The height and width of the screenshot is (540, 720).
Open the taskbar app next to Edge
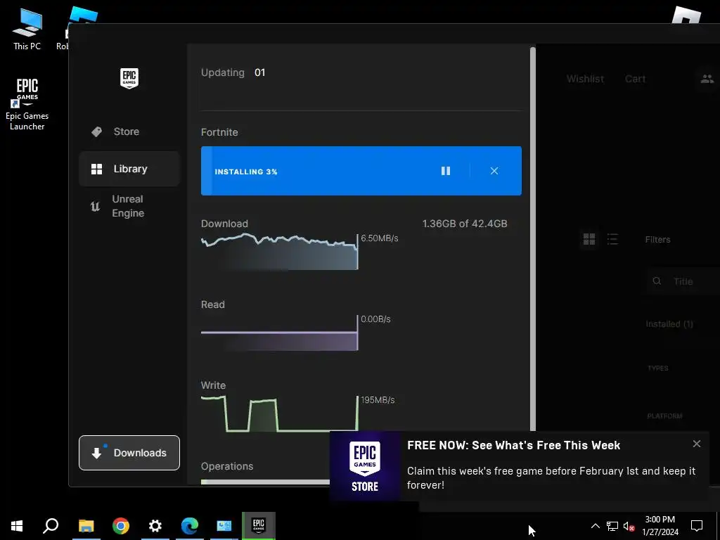pos(224,526)
